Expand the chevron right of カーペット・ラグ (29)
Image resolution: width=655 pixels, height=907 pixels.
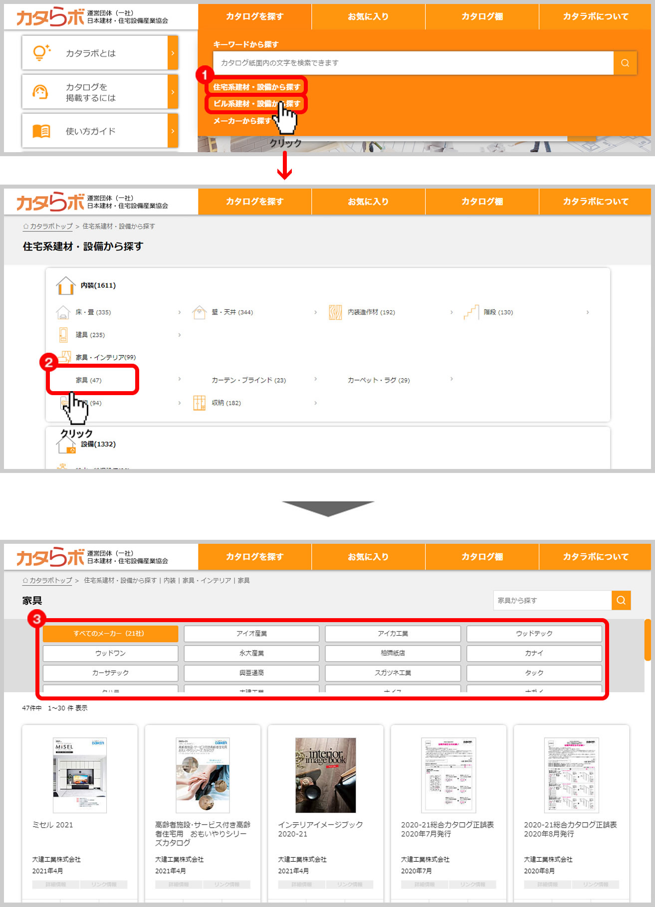click(451, 379)
